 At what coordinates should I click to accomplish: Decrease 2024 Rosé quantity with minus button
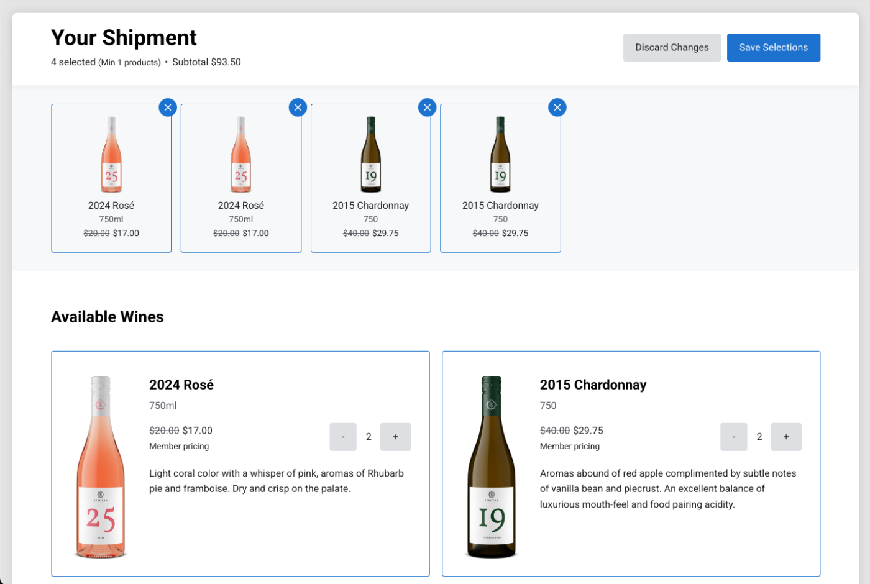[x=343, y=437]
